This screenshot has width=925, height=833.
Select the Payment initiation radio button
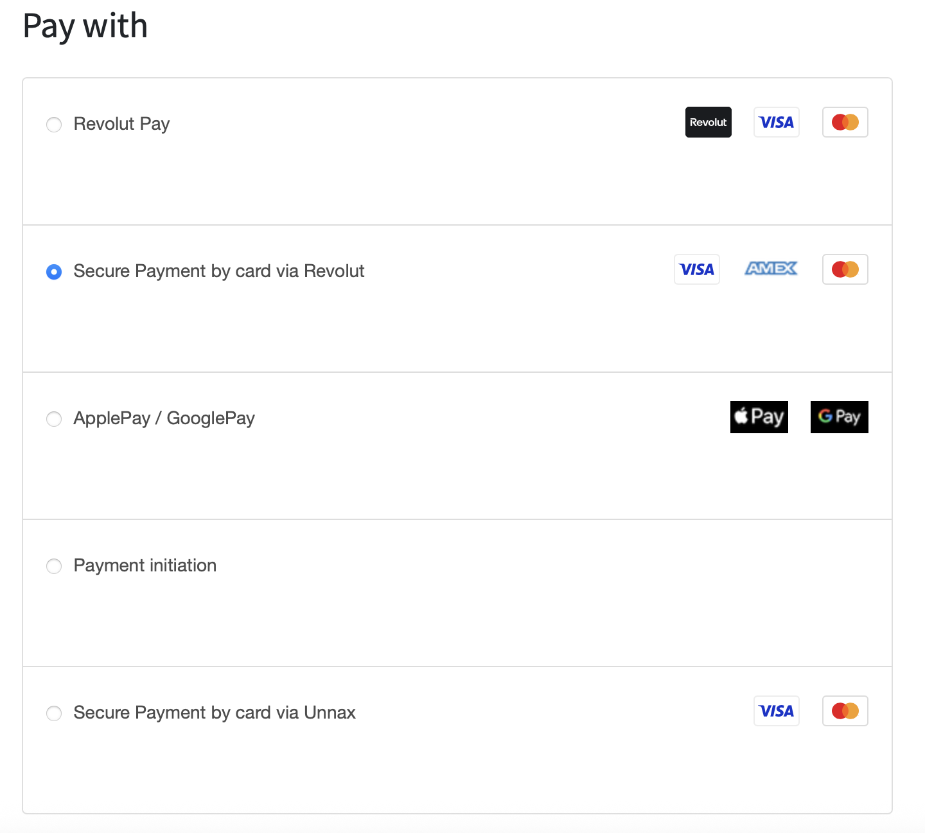pyautogui.click(x=54, y=566)
